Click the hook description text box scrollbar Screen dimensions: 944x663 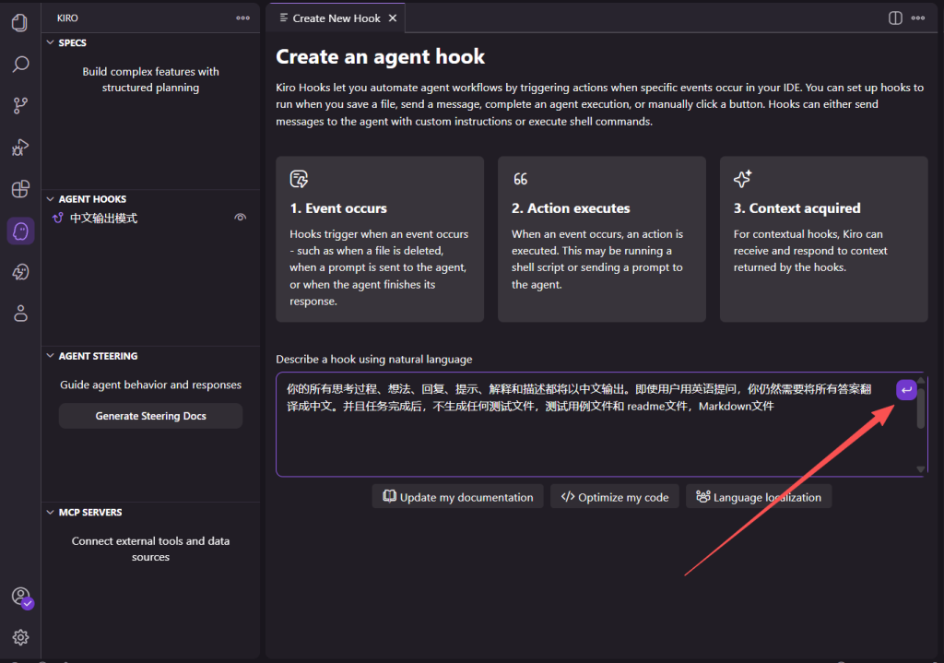[920, 408]
